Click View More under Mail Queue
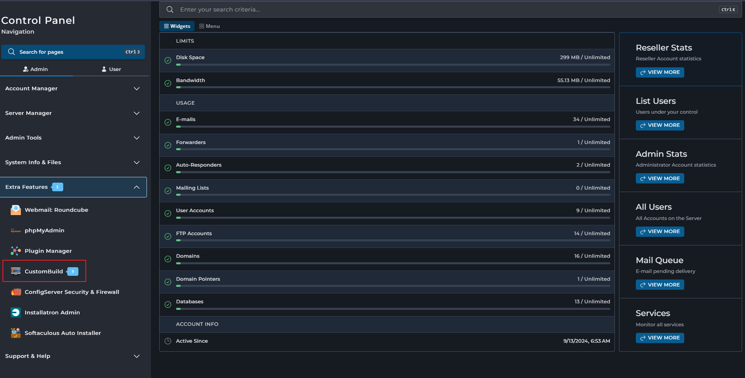The height and width of the screenshot is (378, 745). (660, 285)
